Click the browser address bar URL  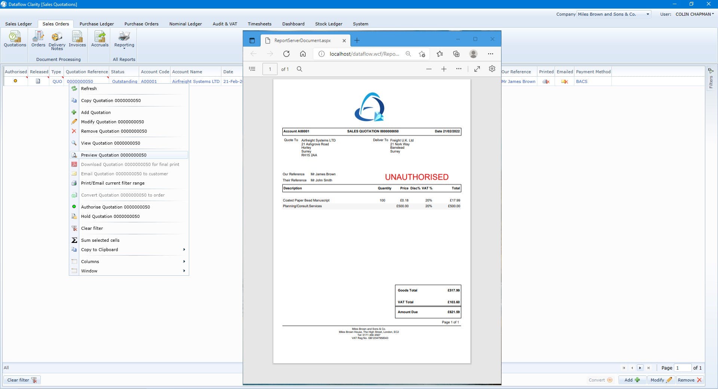pos(364,54)
